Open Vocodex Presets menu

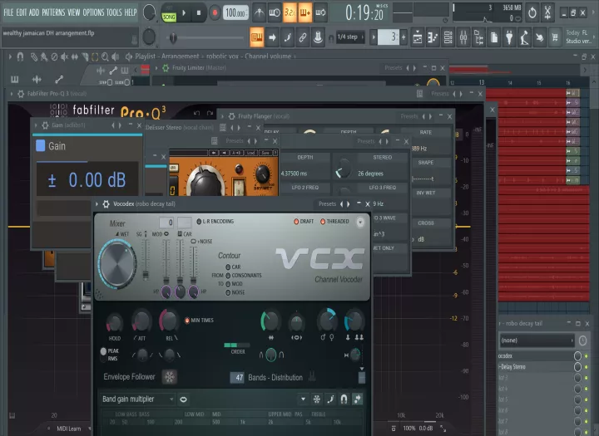[328, 204]
